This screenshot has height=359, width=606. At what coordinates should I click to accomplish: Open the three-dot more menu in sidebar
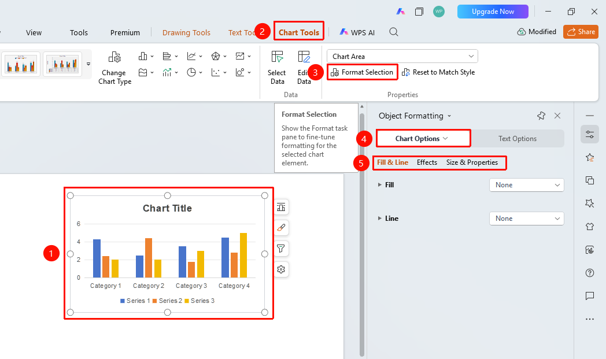pyautogui.click(x=590, y=319)
